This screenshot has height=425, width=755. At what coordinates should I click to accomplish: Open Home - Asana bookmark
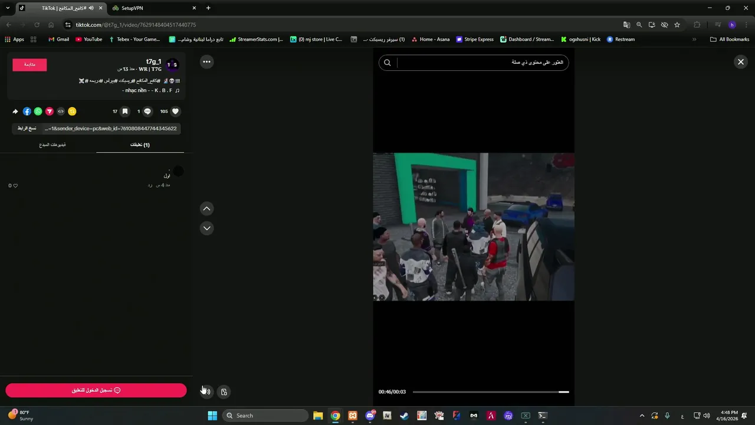pos(430,40)
